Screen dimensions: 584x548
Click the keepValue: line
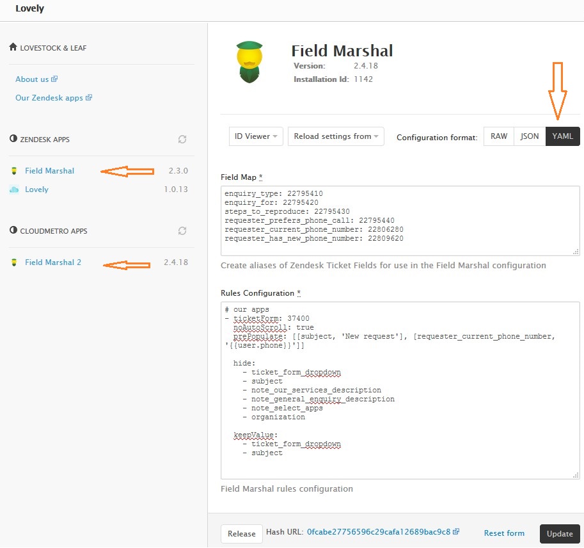255,435
